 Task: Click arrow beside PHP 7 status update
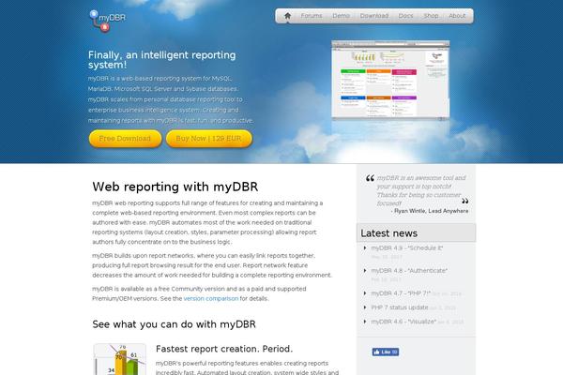pos(365,307)
